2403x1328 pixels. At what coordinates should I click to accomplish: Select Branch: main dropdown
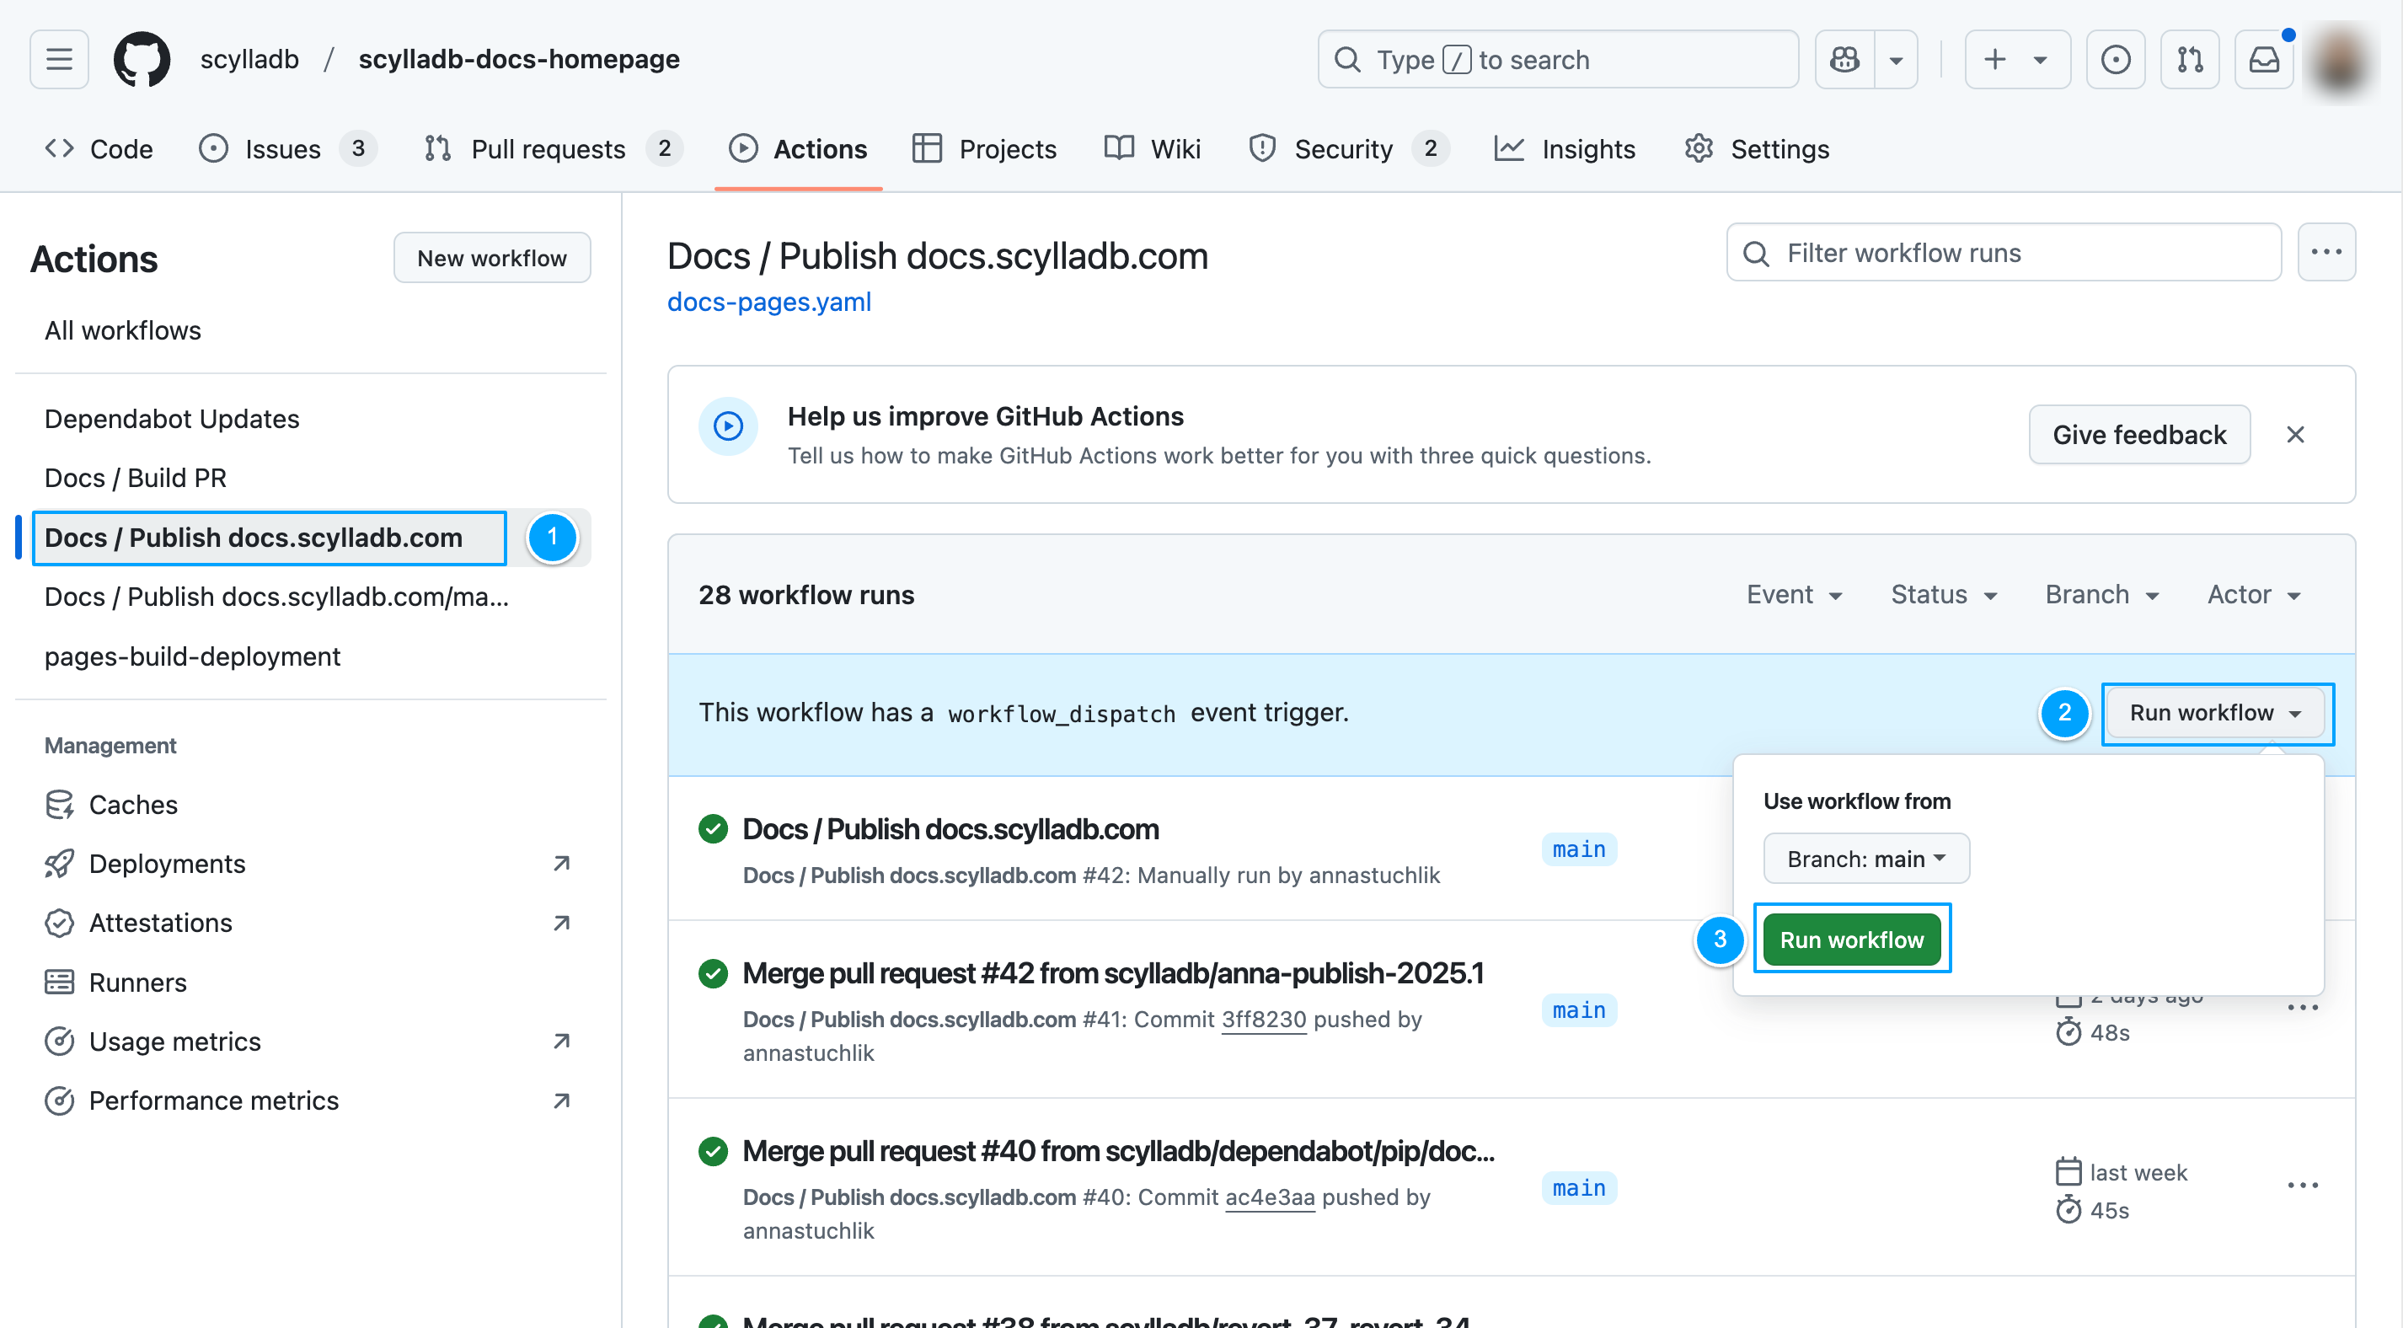click(x=1865, y=857)
